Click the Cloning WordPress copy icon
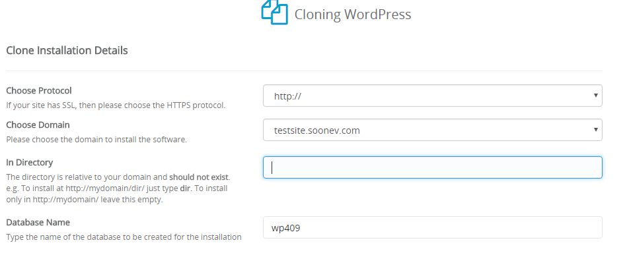The width and height of the screenshot is (627, 255). 274,12
